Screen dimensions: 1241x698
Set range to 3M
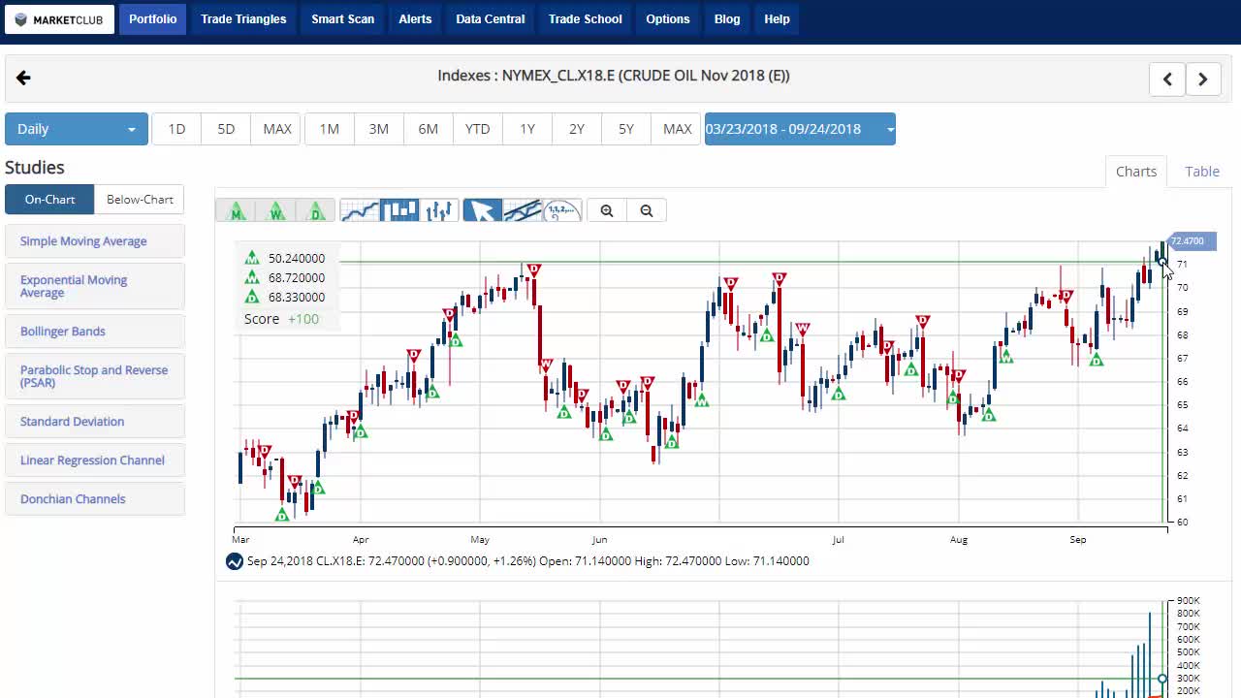[x=379, y=129]
